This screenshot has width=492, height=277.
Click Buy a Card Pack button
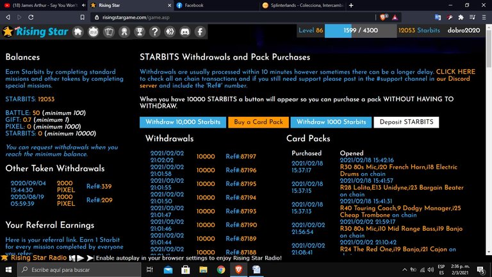pos(258,122)
